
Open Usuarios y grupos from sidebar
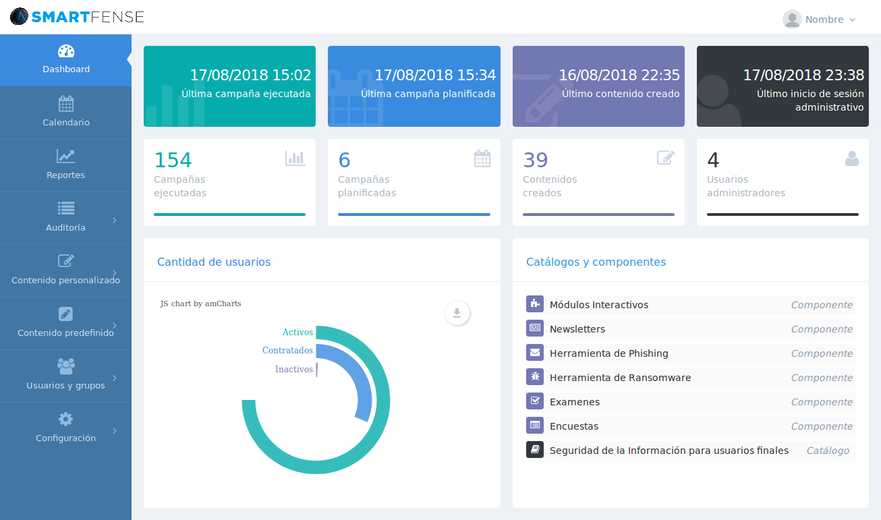pyautogui.click(x=65, y=376)
